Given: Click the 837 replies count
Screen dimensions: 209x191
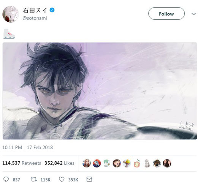Looking at the screenshot, I should click(x=16, y=180).
